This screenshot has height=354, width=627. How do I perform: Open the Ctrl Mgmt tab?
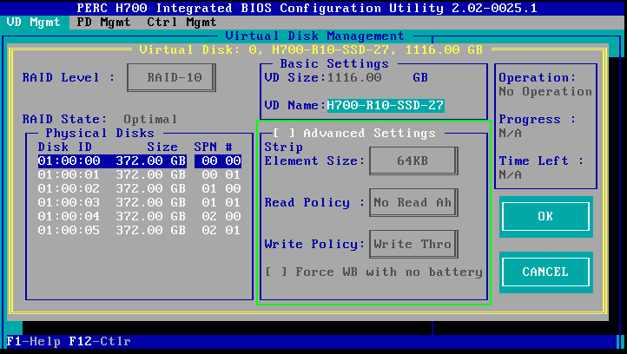click(181, 22)
